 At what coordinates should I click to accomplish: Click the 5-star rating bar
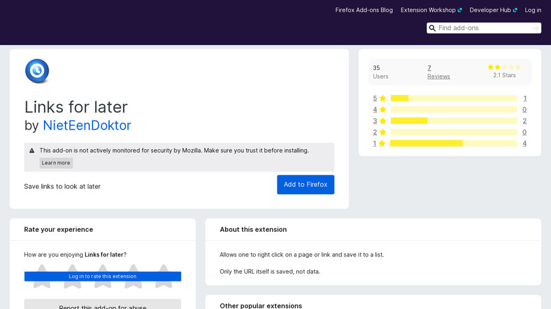454,98
